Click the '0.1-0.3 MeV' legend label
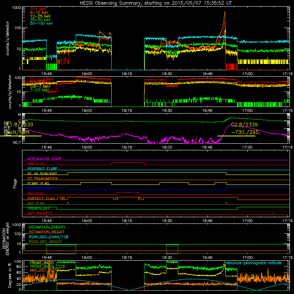The height and width of the screenshot is (294, 294). point(42,79)
